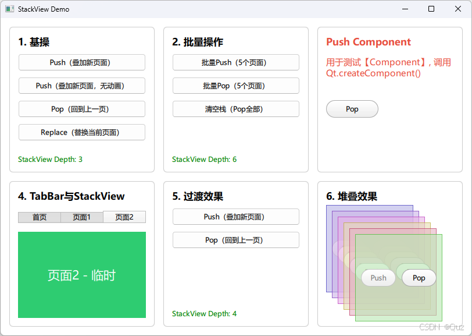Screen dimensions: 472x336
Task: Click the '5. 过渡效果' heading
Action: (x=198, y=196)
